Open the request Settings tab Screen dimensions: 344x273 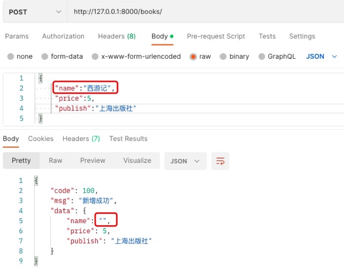point(302,36)
